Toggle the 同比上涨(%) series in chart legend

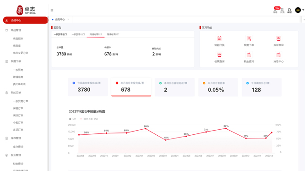(89, 119)
